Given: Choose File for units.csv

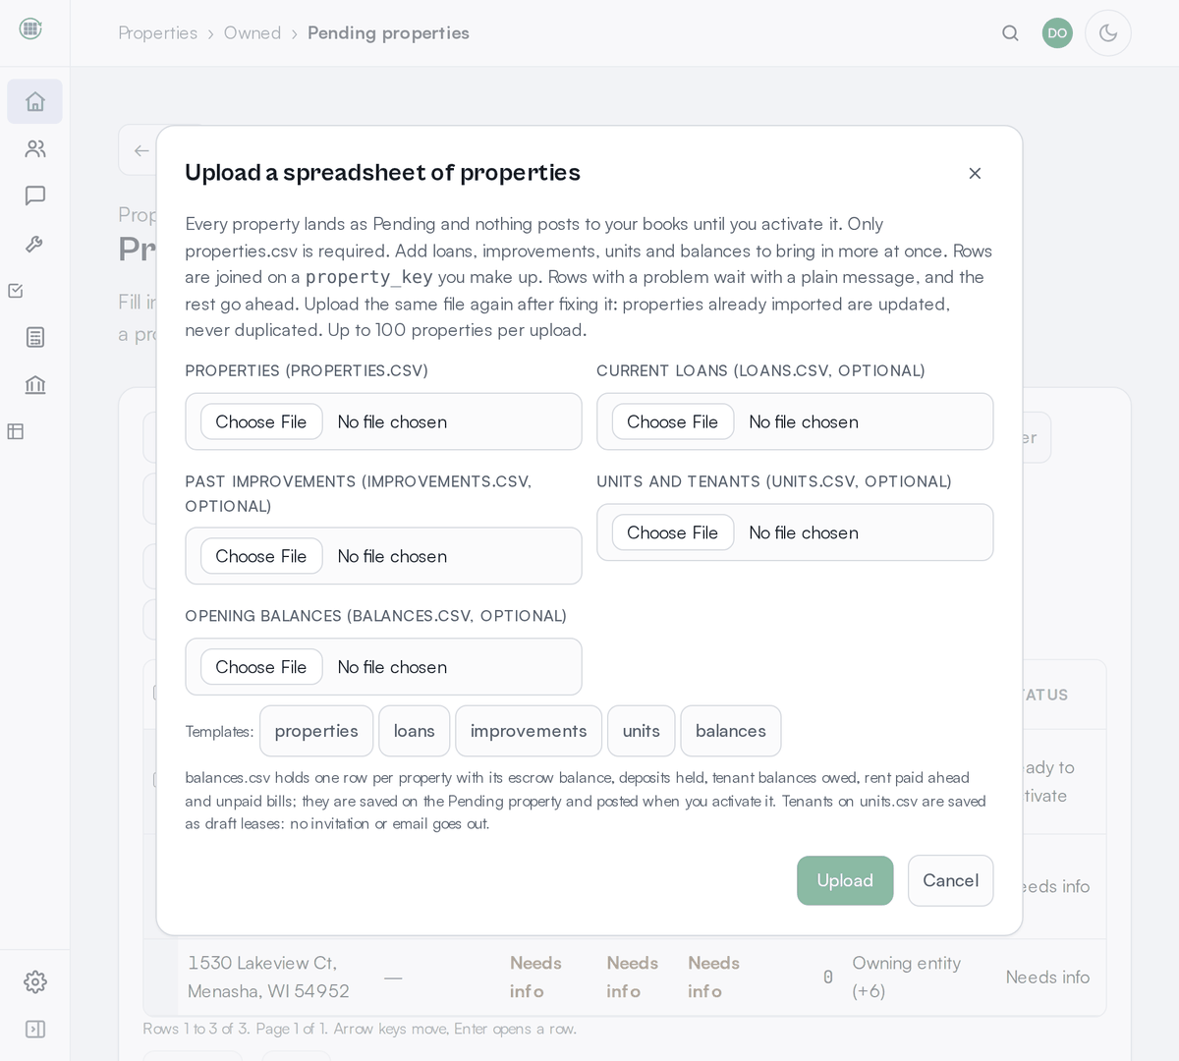Looking at the screenshot, I should click(x=673, y=532).
